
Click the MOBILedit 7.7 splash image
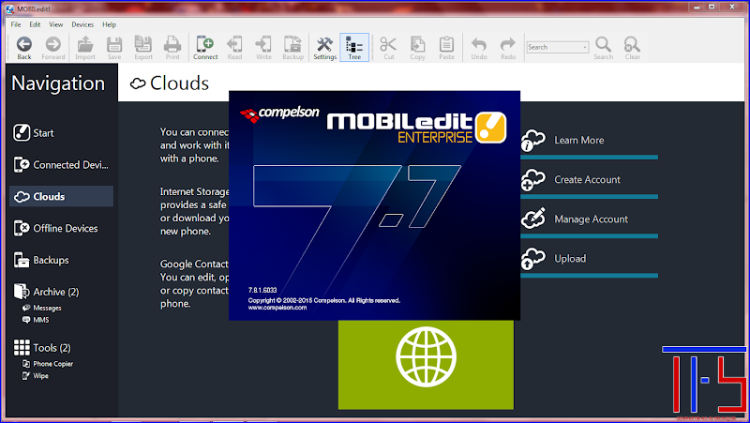coord(374,205)
